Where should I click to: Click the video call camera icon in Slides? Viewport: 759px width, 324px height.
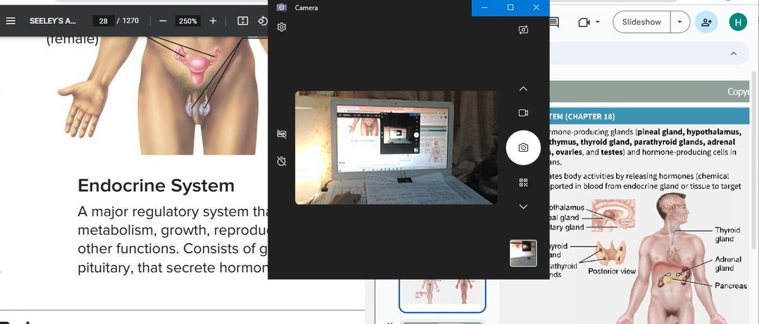583,22
